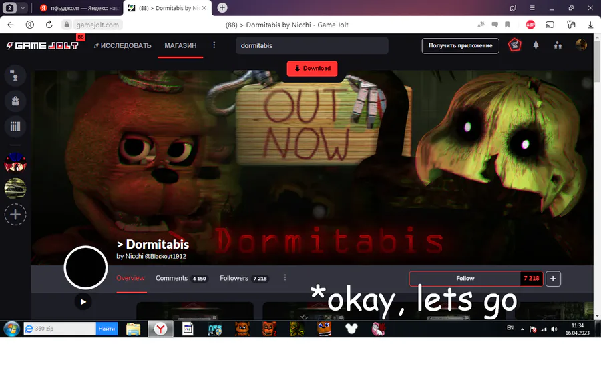
Task: Open the browser side panel bookmarks icon
Action: pos(513,8)
